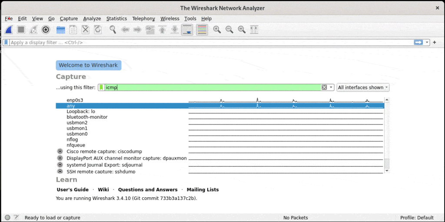Click expert information status bar icon
The height and width of the screenshot is (222, 445).
8,218
